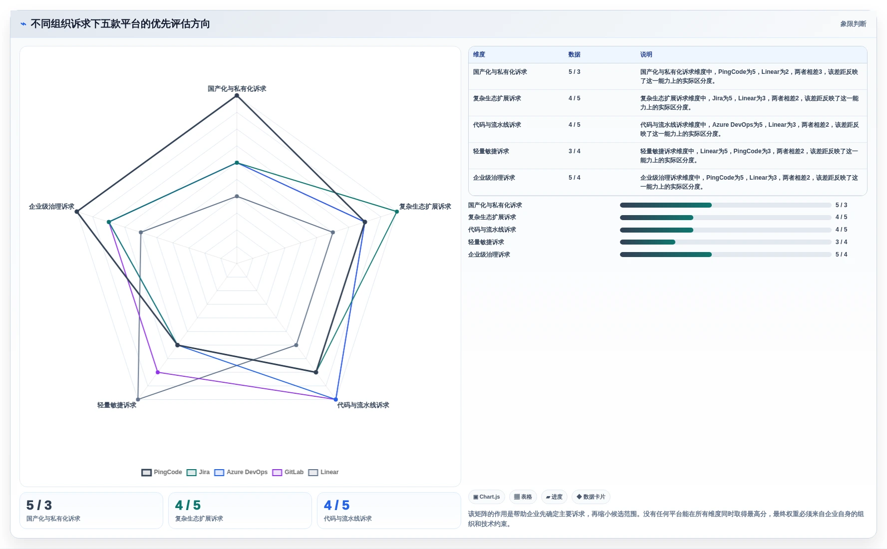Click the 企业级治理诉求 radar axis label
Image resolution: width=887 pixels, height=549 pixels.
pyautogui.click(x=51, y=207)
